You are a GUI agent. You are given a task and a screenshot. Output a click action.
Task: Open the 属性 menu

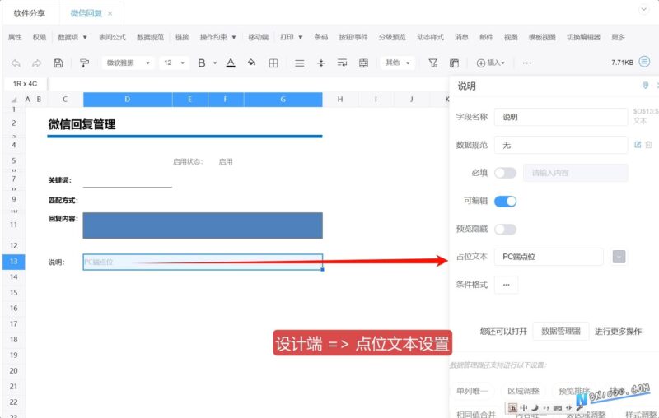15,37
